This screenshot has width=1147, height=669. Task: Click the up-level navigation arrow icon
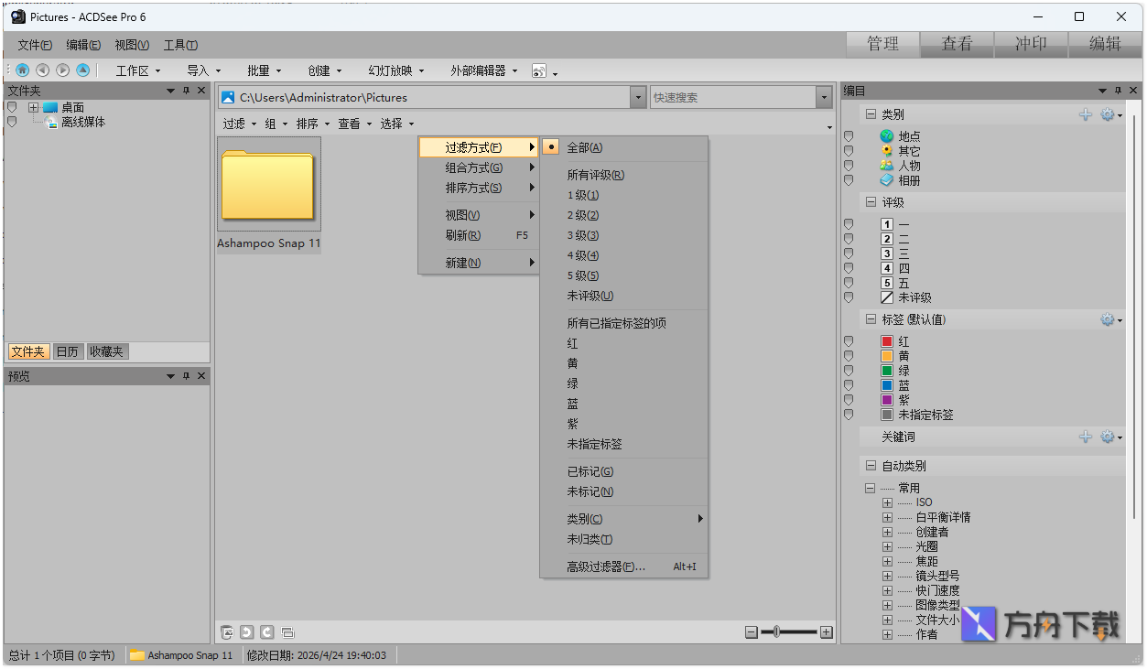click(x=81, y=70)
